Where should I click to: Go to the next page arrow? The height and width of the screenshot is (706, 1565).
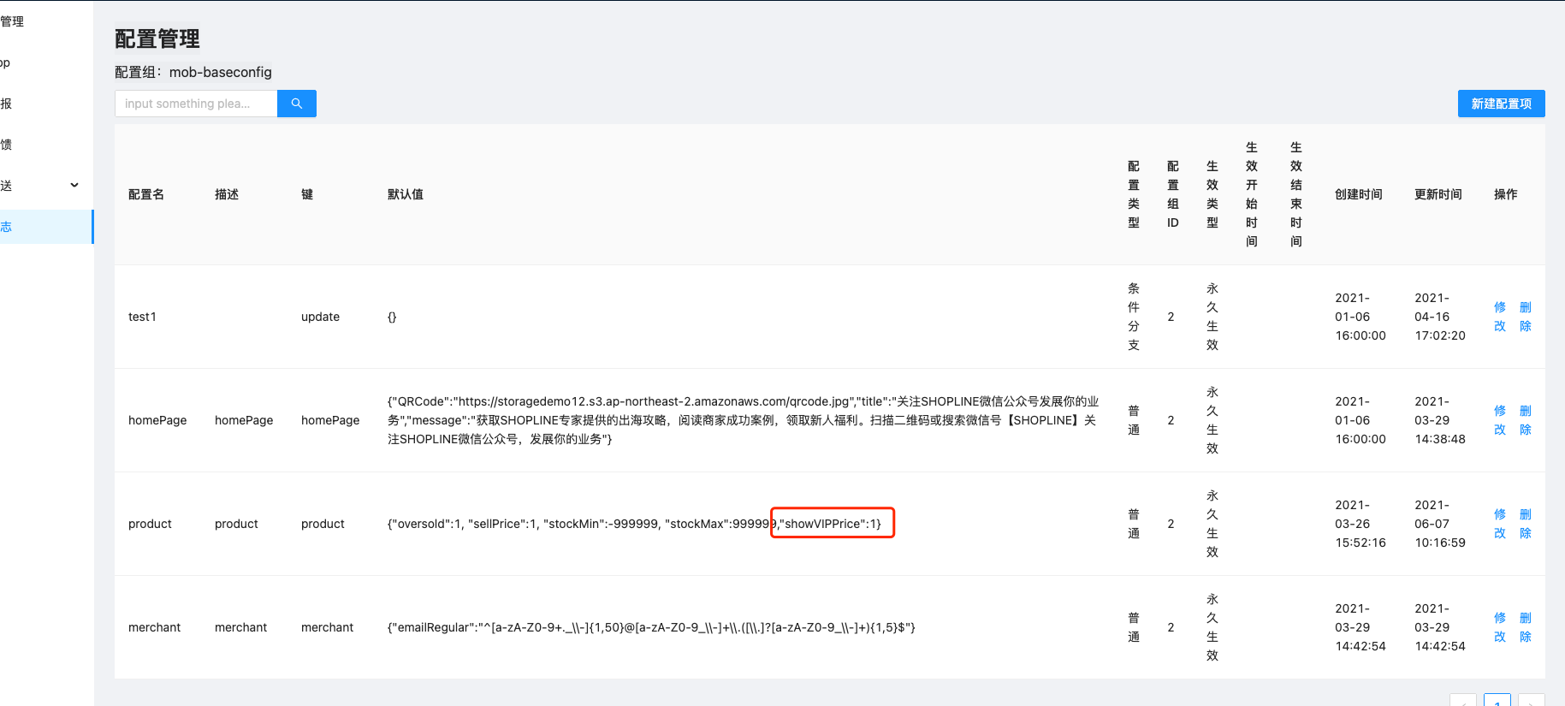(1531, 701)
